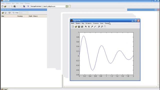Choose the Insert Arrow tool
The image size is (160, 90).
coord(92,27)
